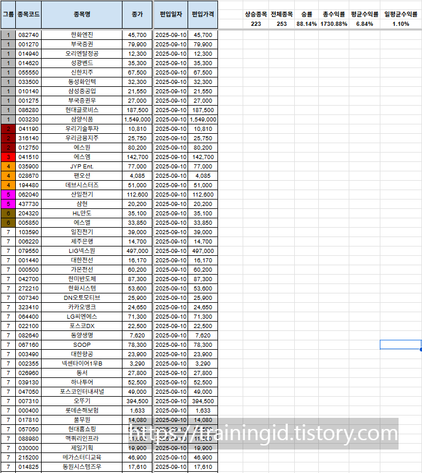The width and height of the screenshot is (422, 473).
Task: Select the stock name SOOP
Action: click(81, 345)
